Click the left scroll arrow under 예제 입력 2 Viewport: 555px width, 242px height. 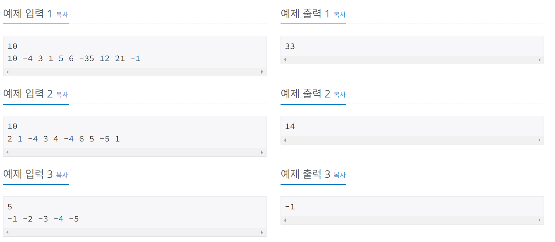(7, 152)
